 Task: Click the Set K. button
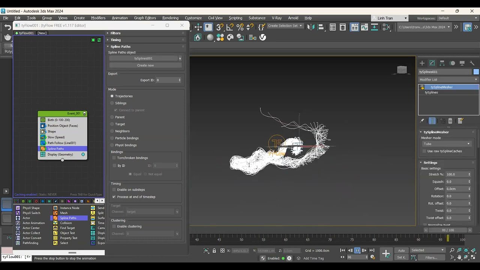point(401,258)
